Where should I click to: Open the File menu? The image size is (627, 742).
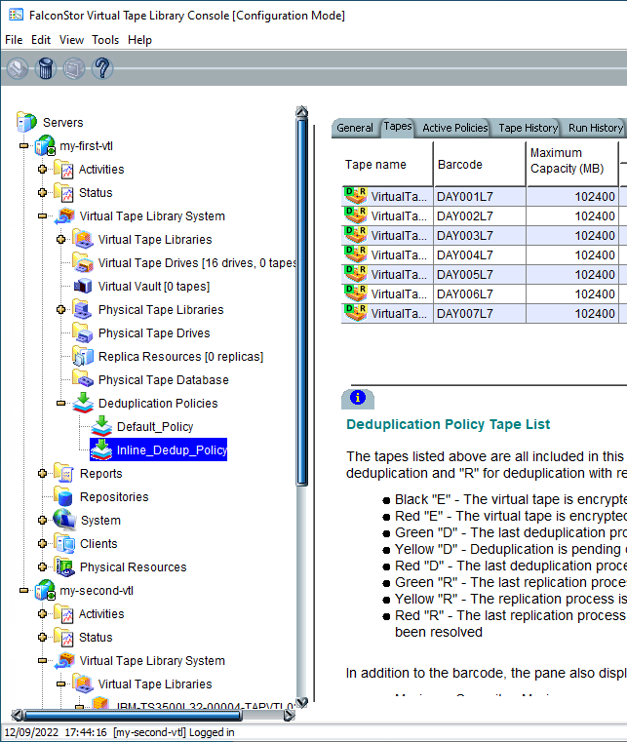click(14, 40)
